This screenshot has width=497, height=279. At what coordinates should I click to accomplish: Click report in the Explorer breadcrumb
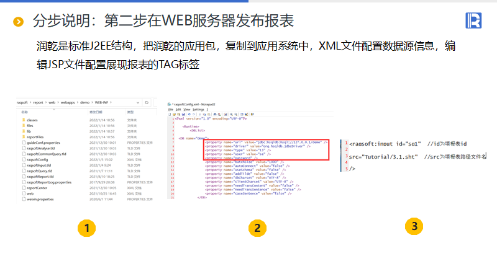(x=38, y=102)
